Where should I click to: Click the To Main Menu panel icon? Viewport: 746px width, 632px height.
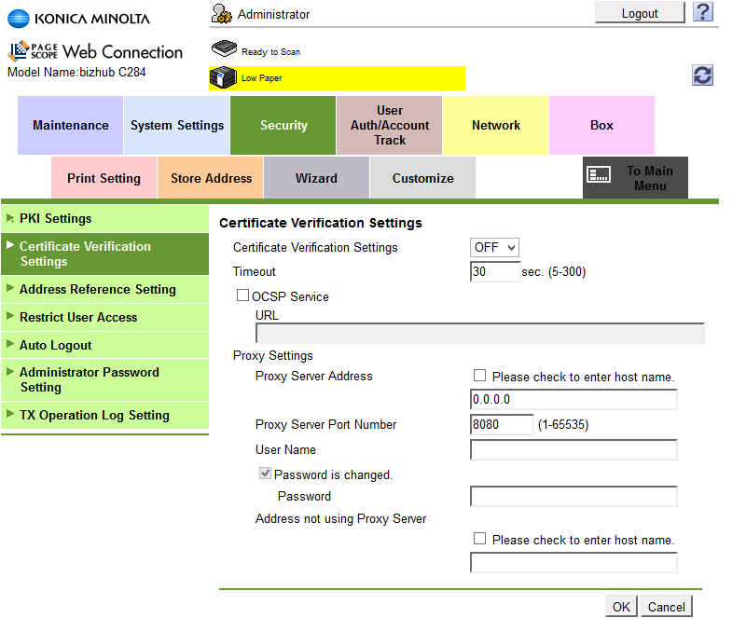pos(599,173)
